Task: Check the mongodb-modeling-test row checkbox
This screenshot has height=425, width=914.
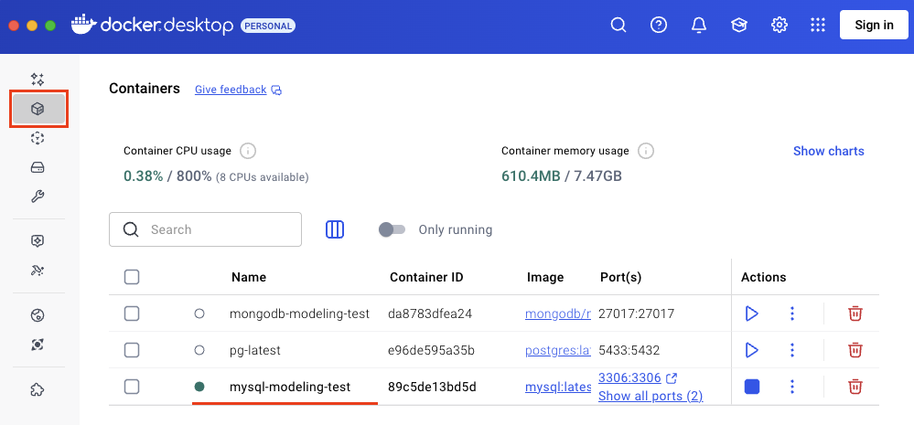Action: pos(132,314)
